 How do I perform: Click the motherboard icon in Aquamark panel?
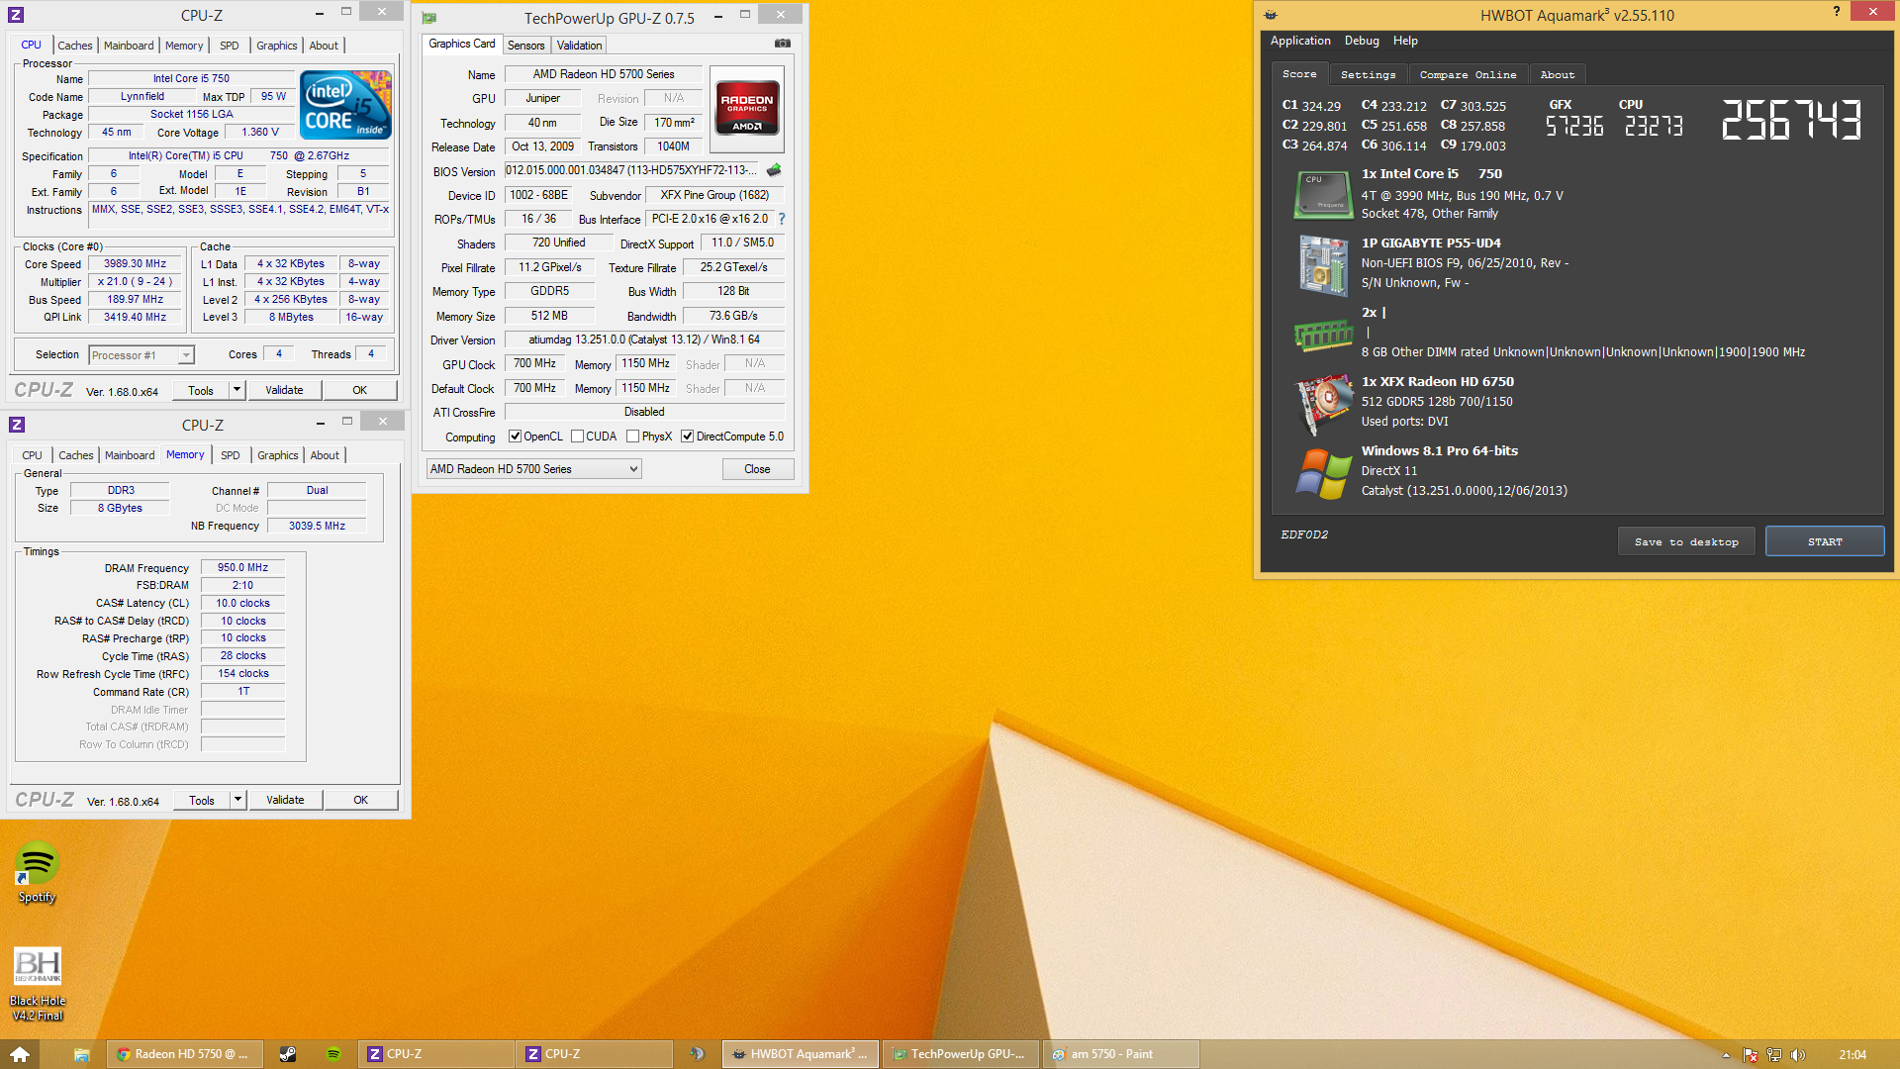tap(1323, 264)
